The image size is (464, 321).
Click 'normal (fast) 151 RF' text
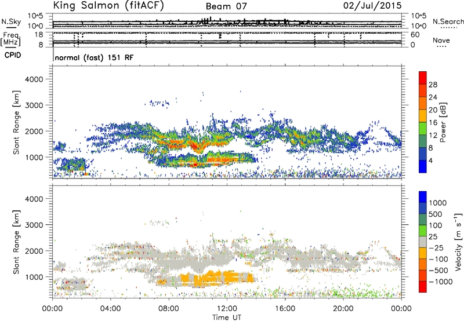point(94,57)
